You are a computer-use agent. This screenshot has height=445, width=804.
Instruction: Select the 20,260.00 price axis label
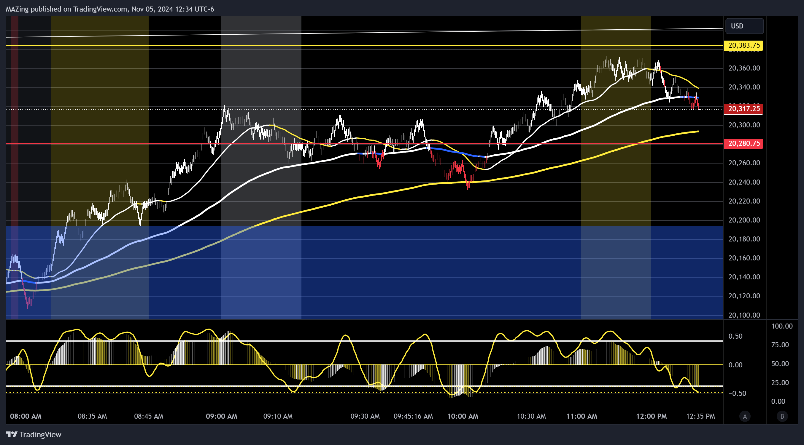tap(744, 163)
